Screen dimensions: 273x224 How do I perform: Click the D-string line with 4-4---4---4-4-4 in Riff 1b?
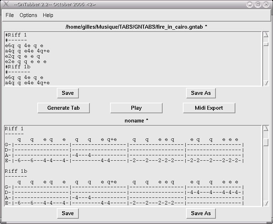point(124,193)
